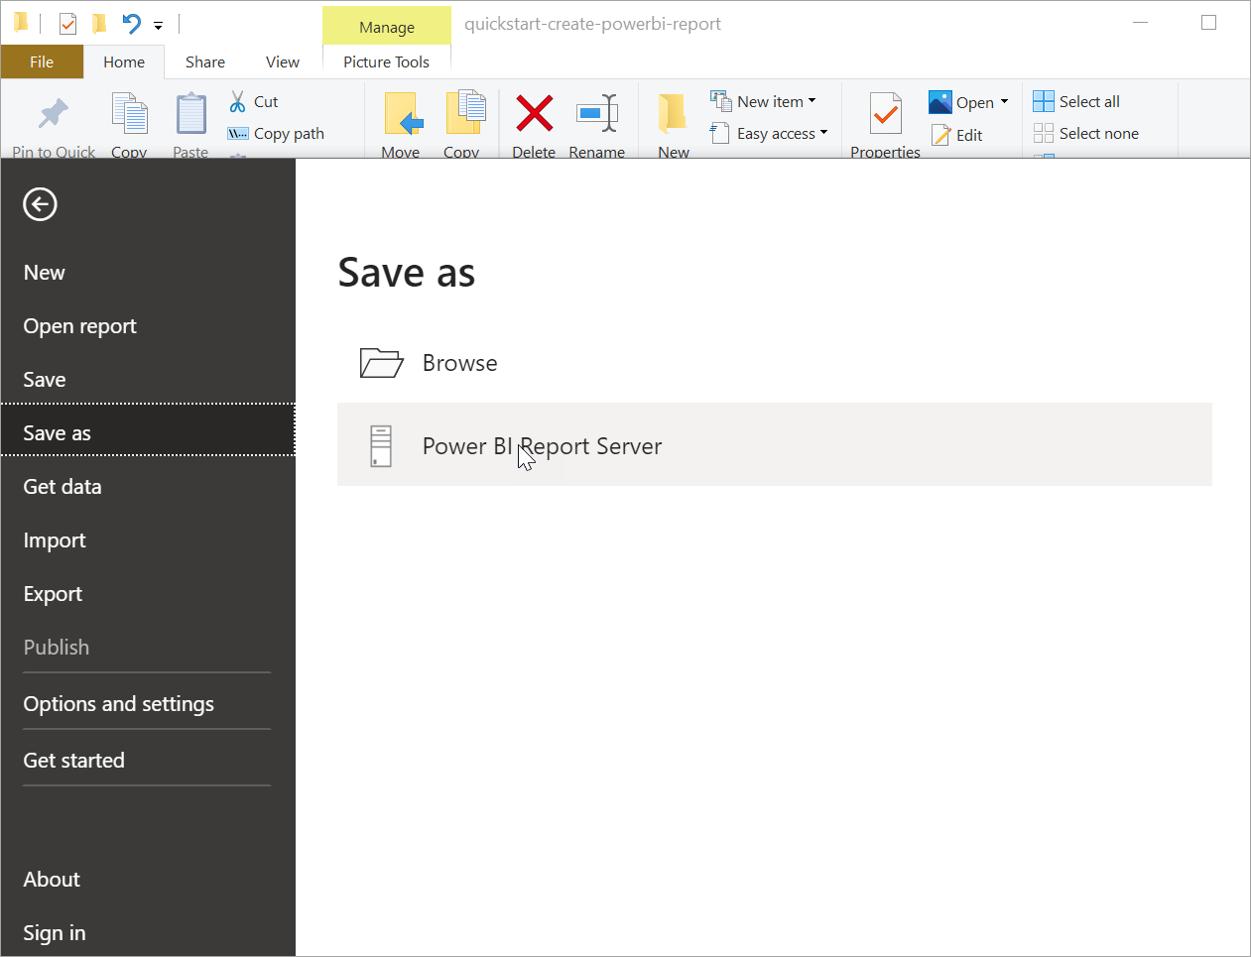Viewport: 1251px width, 957px height.
Task: Open the Picture Tools Manage tab
Action: click(387, 26)
